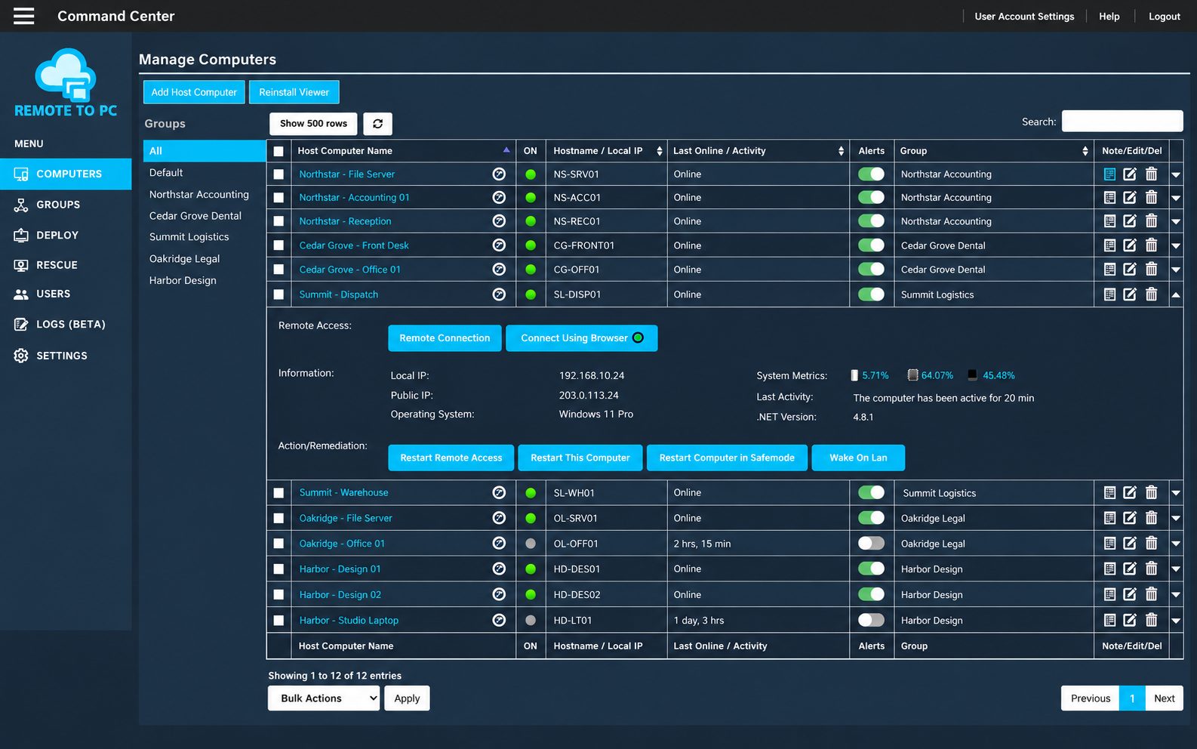Enable alerts for Oakridge - Office 01
This screenshot has width=1197, height=749.
pos(871,544)
